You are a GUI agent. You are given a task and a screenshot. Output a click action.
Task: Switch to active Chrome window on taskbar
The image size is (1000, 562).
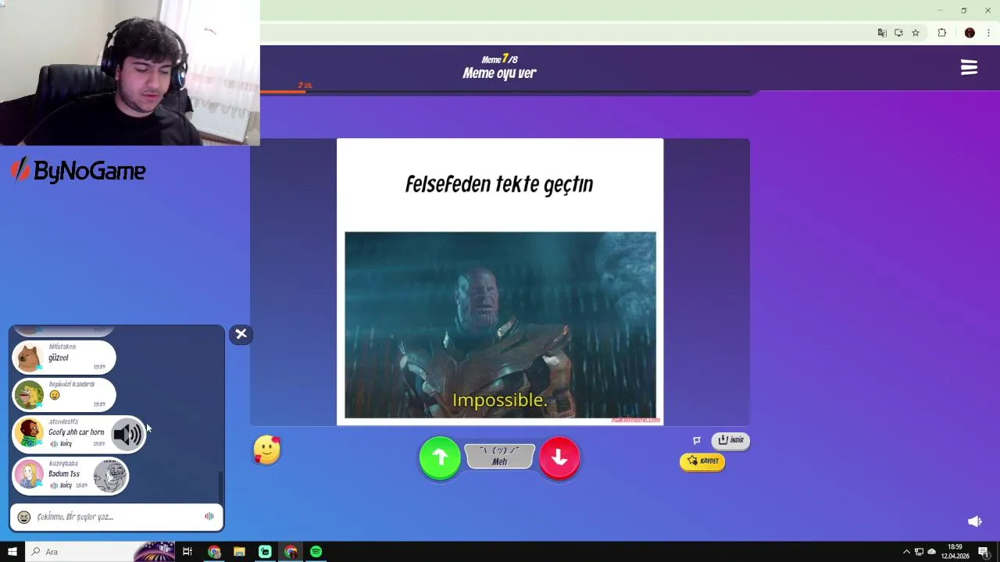point(291,552)
